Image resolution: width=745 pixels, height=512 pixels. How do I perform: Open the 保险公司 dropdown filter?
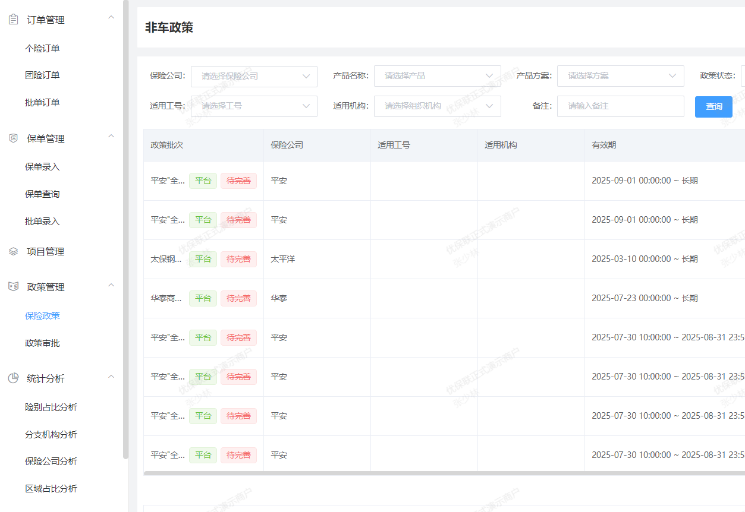(x=254, y=76)
